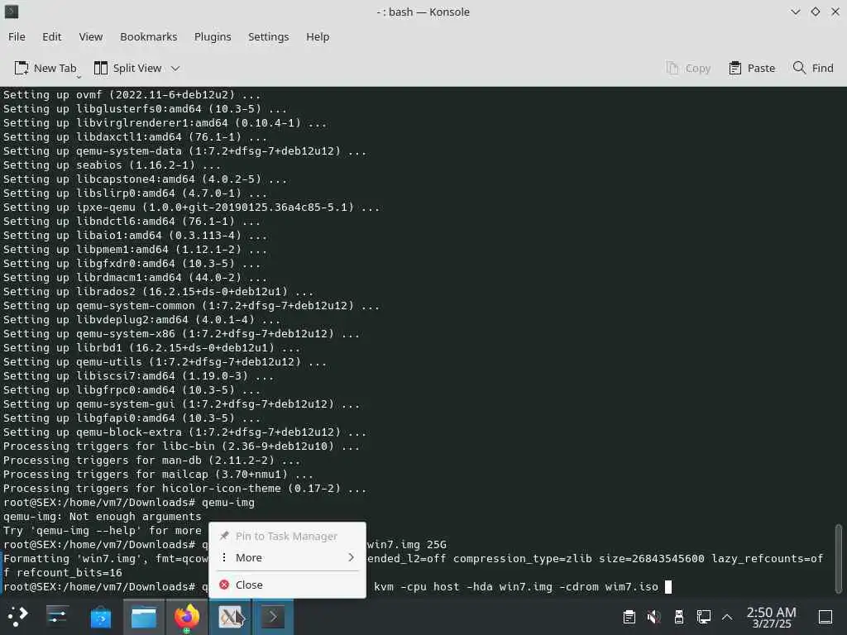Click the Konsole window close button
Viewport: 847px width, 635px height.
coord(835,12)
